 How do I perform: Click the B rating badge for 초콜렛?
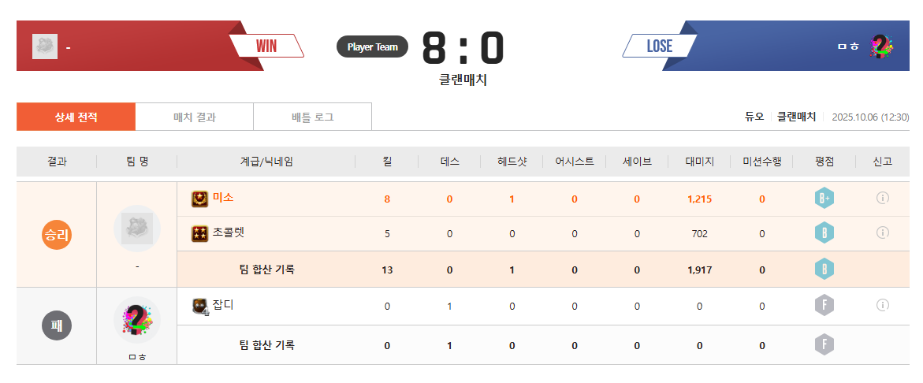pos(824,233)
